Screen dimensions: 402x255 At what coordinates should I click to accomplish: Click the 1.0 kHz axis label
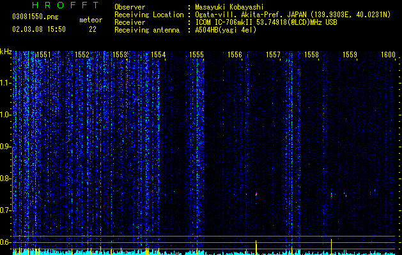[5, 115]
